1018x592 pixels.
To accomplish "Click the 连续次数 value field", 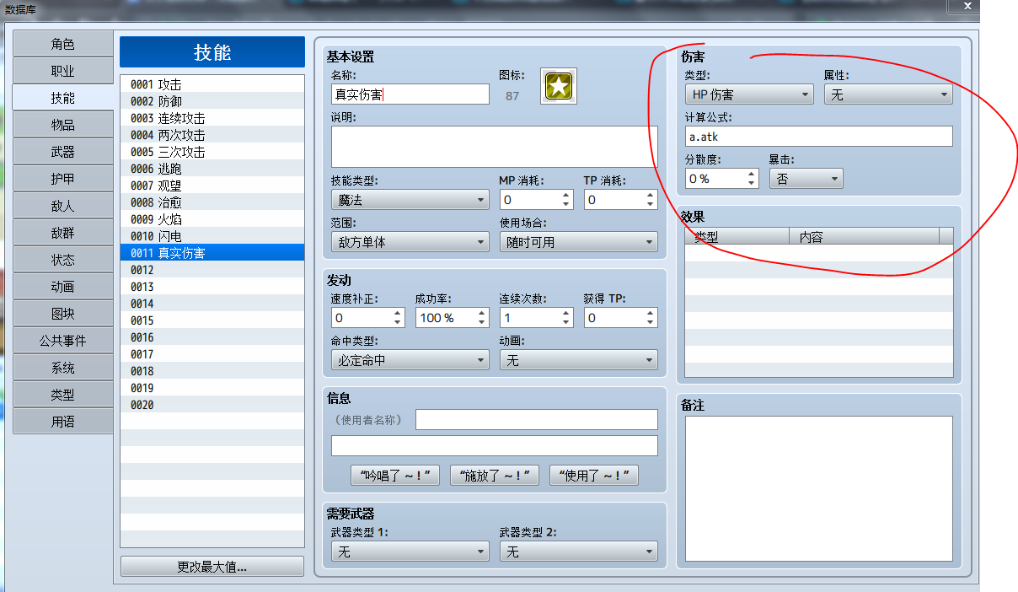I will [536, 318].
